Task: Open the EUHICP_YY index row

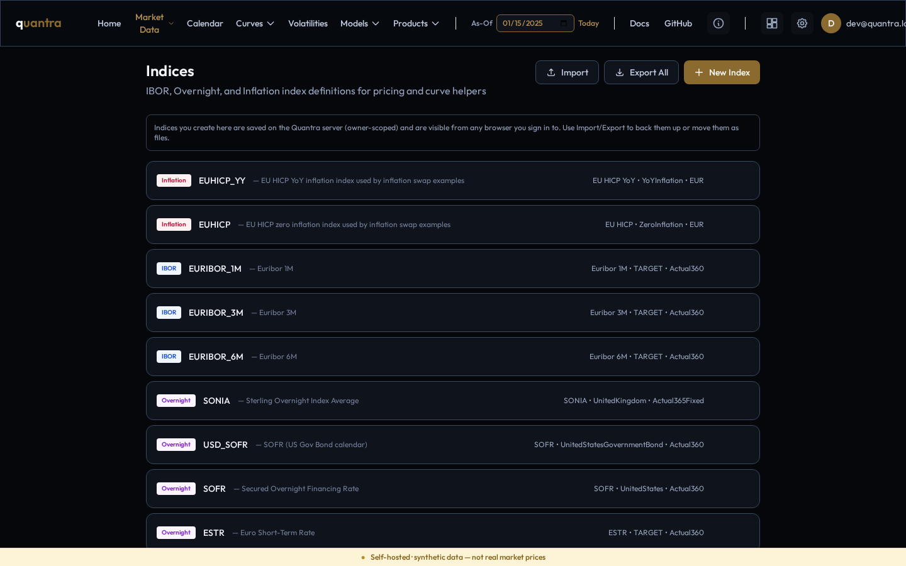Action: coord(453,180)
